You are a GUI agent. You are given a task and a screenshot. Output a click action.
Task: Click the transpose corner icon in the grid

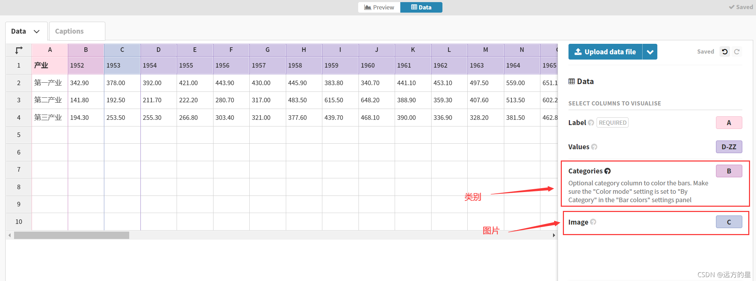click(x=19, y=50)
